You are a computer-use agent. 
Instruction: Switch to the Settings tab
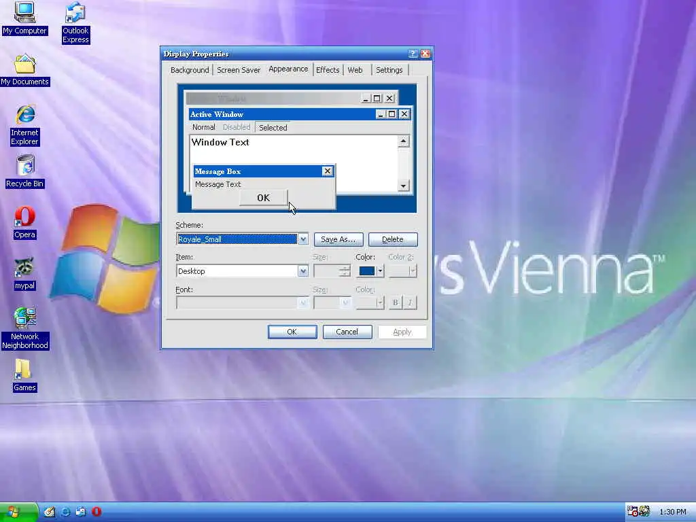click(389, 70)
